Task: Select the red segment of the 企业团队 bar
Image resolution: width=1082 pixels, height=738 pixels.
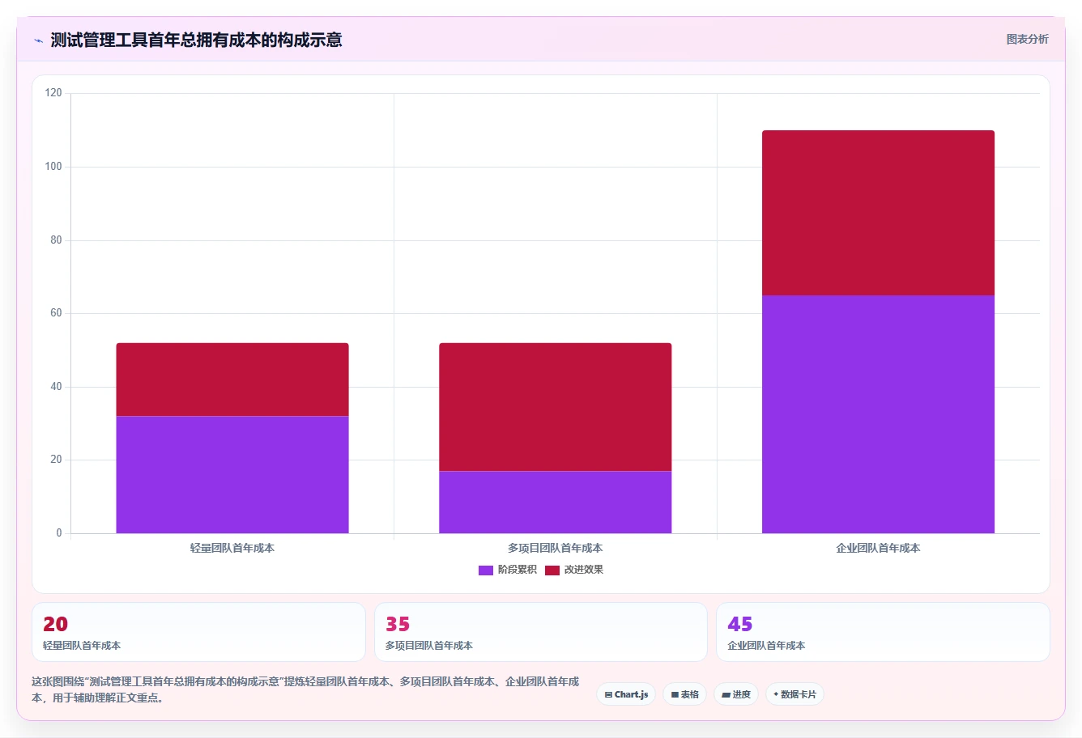Action: (x=878, y=213)
